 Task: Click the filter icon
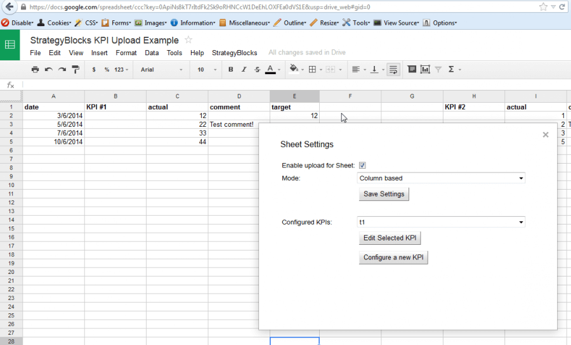(438, 70)
